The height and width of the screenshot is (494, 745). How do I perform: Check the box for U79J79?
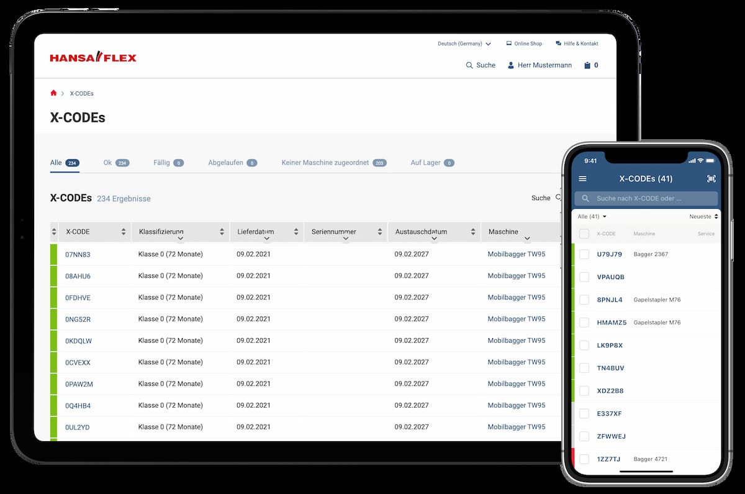tap(584, 254)
